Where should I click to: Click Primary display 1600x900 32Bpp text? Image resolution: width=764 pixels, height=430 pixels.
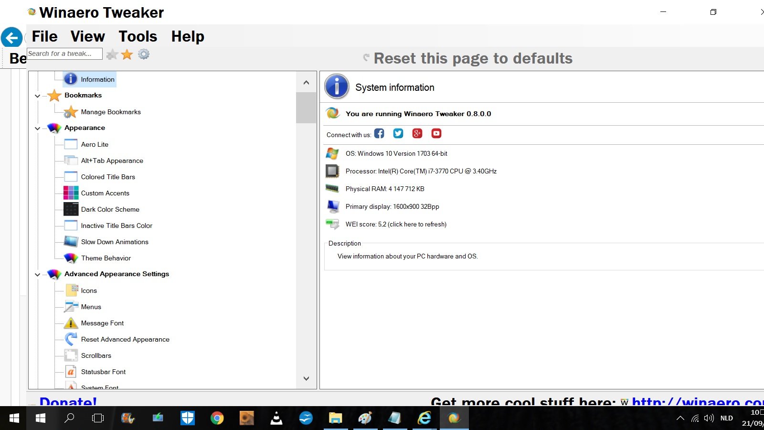pyautogui.click(x=393, y=206)
